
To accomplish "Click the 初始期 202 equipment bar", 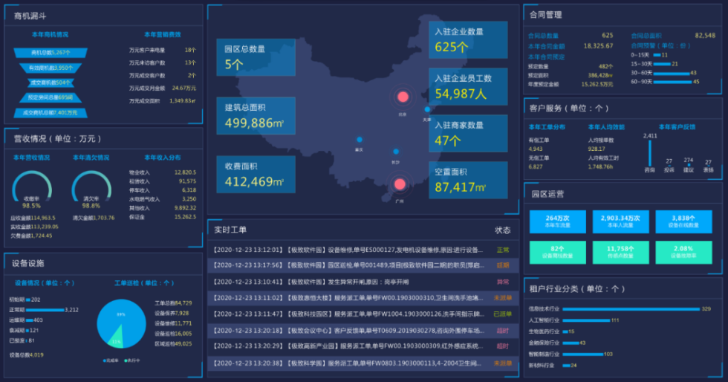I will click(28, 300).
